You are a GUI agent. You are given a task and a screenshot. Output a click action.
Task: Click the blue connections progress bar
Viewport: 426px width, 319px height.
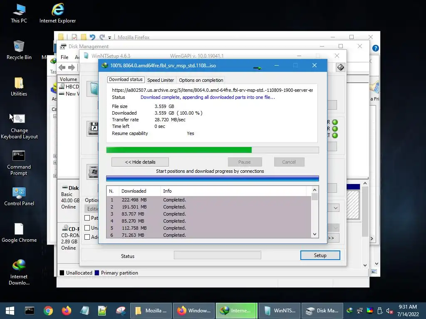tap(213, 178)
